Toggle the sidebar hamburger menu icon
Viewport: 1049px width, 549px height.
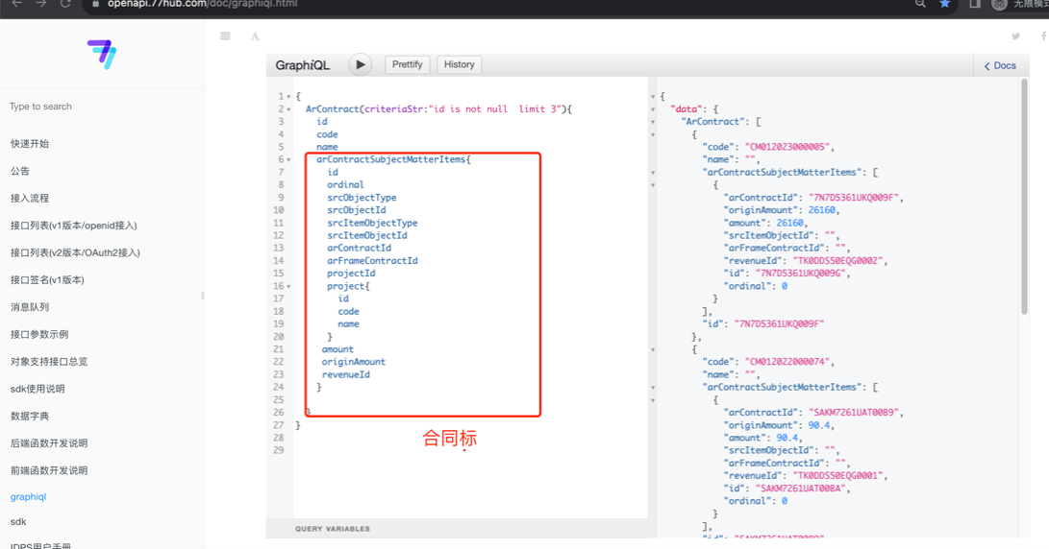(225, 36)
